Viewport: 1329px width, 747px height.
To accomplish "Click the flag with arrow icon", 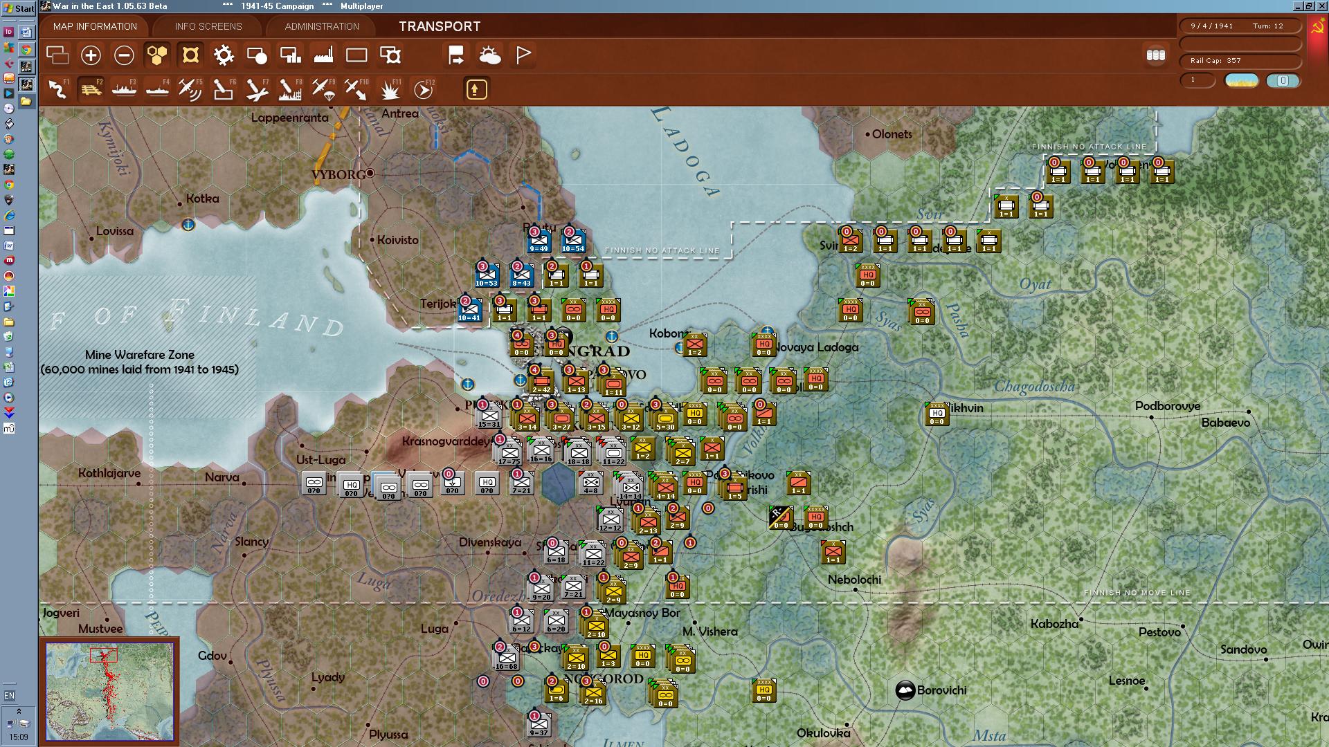I will [x=456, y=55].
